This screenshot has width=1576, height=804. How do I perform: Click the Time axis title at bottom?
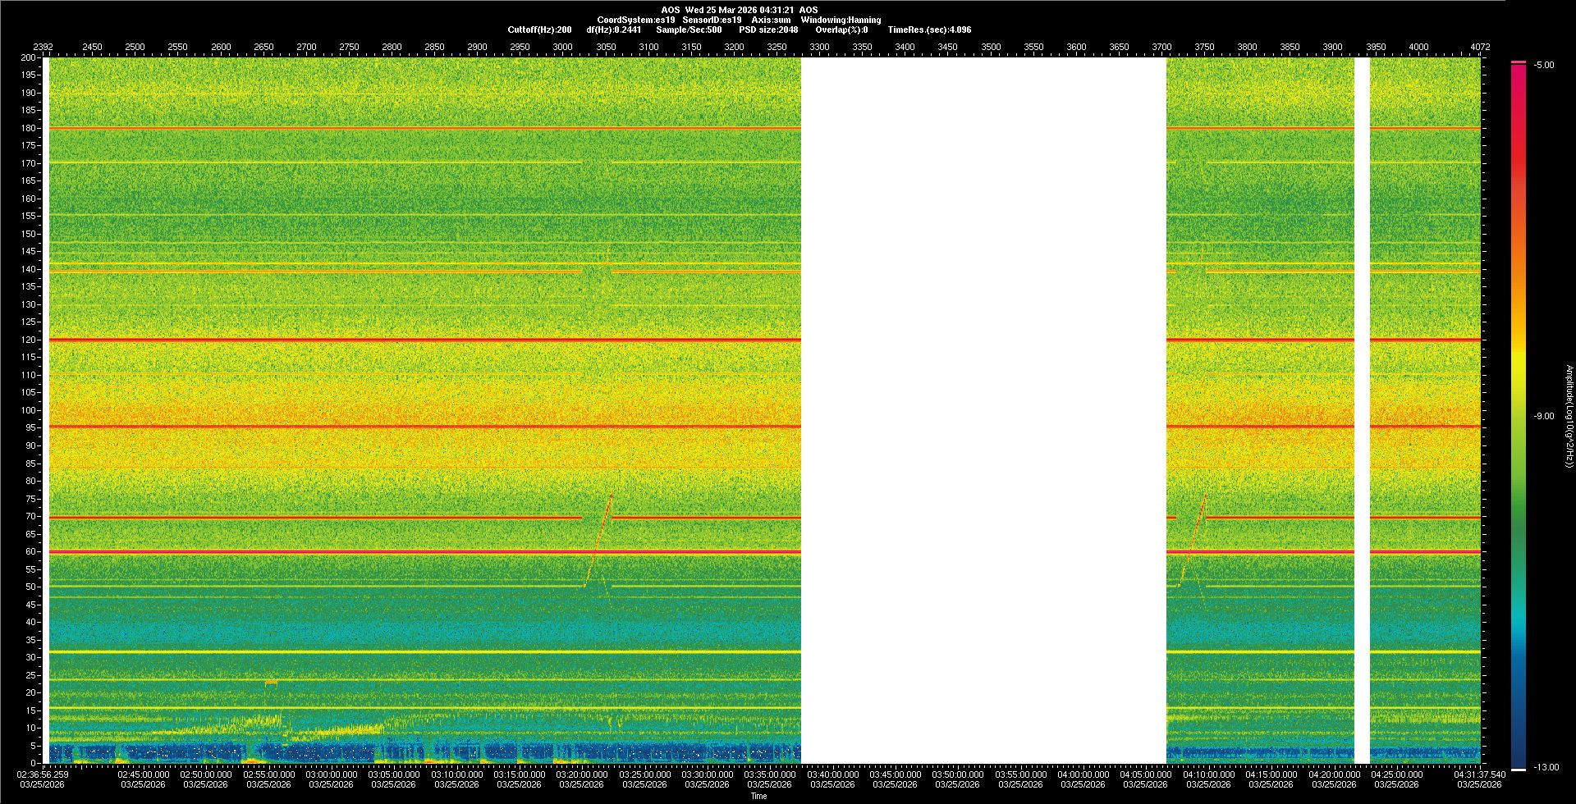[758, 796]
